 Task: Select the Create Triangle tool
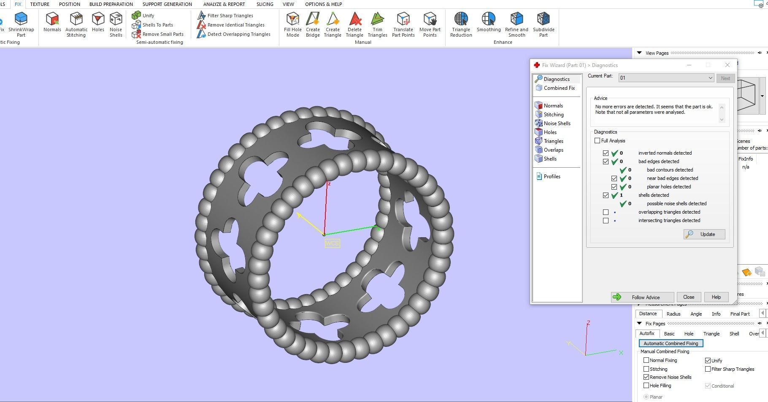pos(333,24)
